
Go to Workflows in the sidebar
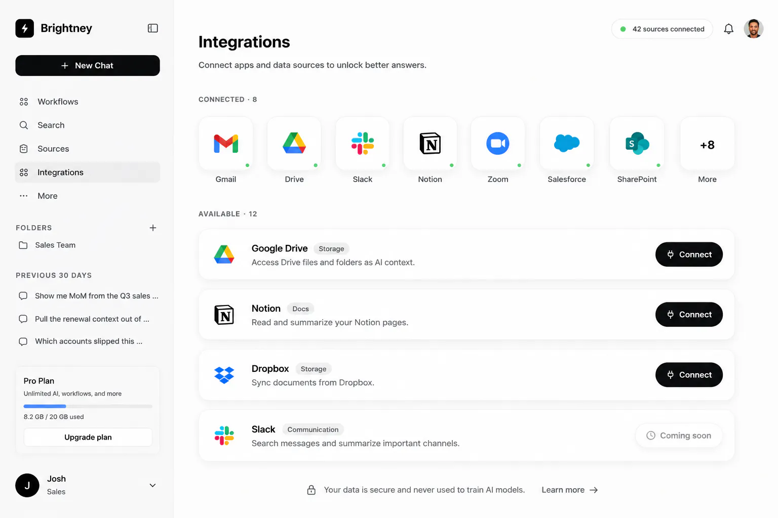click(x=88, y=102)
